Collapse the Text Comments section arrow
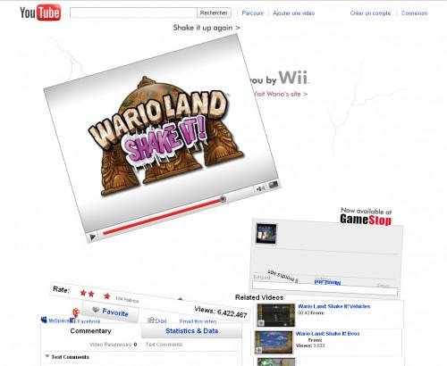This screenshot has width=447, height=366. point(47,356)
